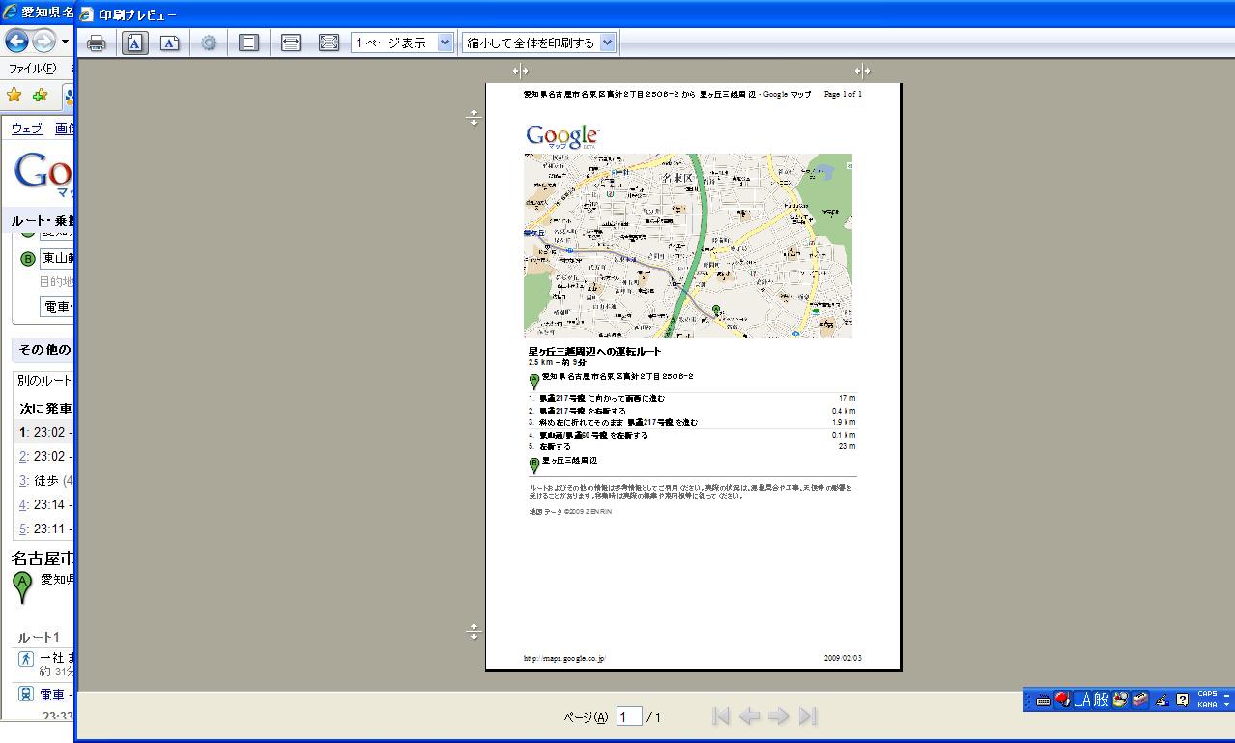This screenshot has width=1235, height=743.
Task: Click 電車 link under ルート1
Action: [x=52, y=694]
